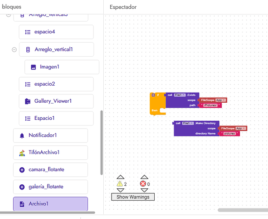Open the FileScope App dropdown in Exists block
Image resolution: width=268 pixels, height=219 pixels.
(x=221, y=100)
